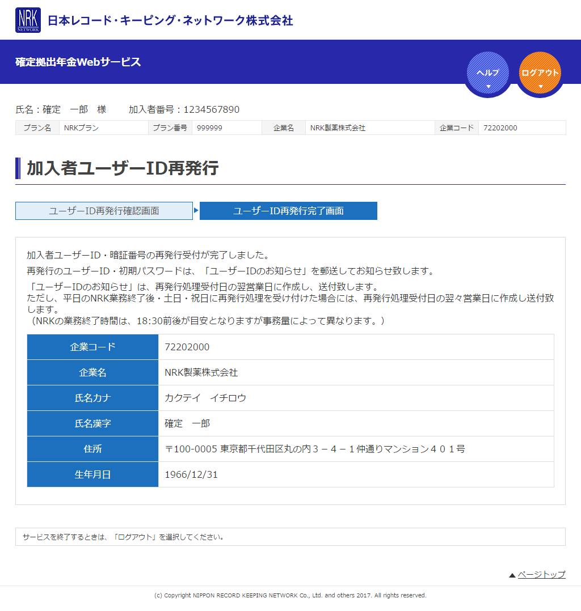The height and width of the screenshot is (611, 581).
Task: Select the ユーザーID再発行確認画面 step
Action: tap(104, 211)
